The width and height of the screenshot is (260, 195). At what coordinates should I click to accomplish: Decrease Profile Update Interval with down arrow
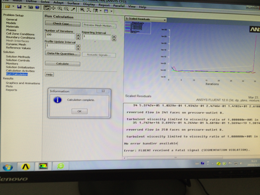[x=78, y=49]
